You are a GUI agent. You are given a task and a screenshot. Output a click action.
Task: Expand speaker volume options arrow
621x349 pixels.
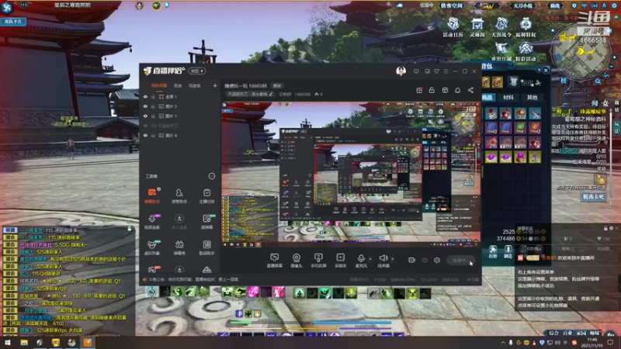(x=393, y=259)
